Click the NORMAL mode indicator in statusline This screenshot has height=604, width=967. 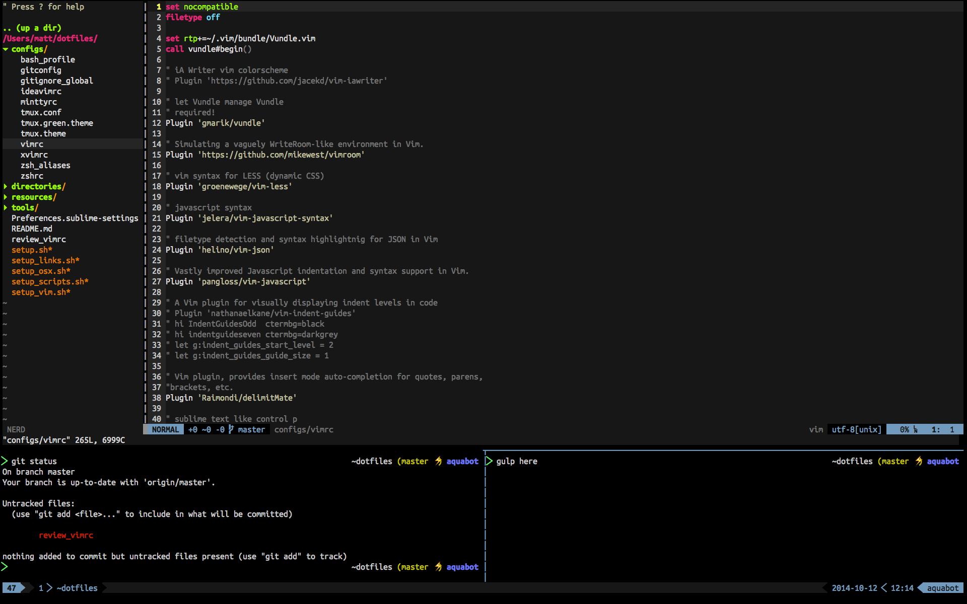point(165,429)
